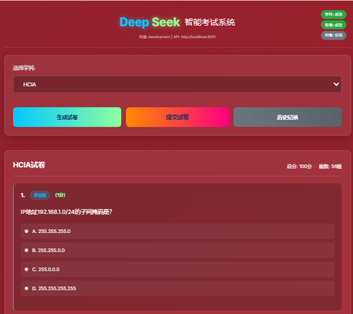Click the (1分) score label
Image resolution: width=353 pixels, height=314 pixels.
tap(60, 195)
